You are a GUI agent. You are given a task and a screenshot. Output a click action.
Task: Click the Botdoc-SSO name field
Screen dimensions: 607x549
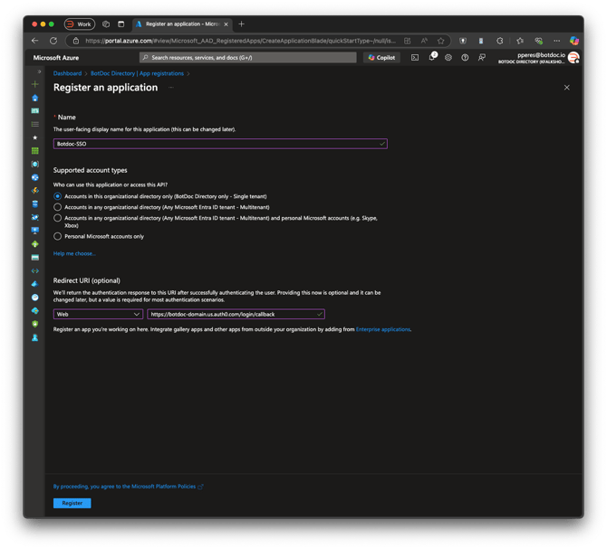(x=220, y=144)
